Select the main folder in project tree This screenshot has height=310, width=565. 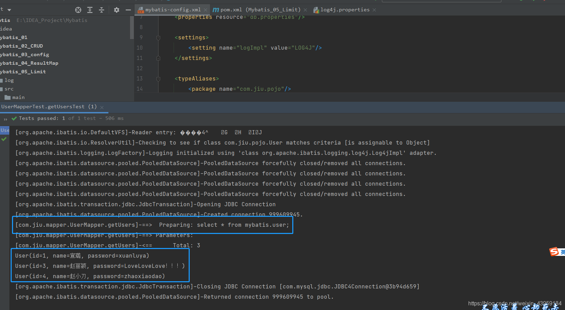(x=15, y=97)
